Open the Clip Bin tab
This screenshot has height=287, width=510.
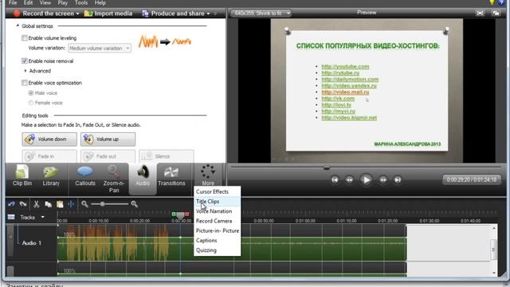click(x=22, y=175)
